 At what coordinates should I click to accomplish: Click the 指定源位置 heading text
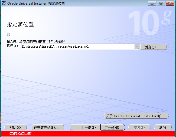pyautogui.click(x=20, y=24)
